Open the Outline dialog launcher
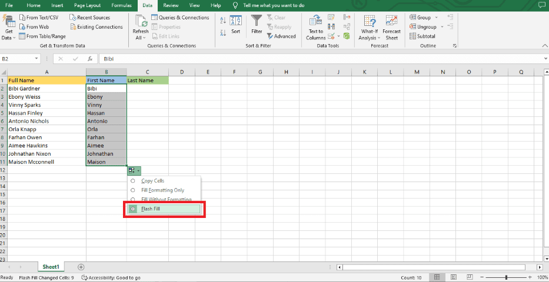 [x=454, y=46]
